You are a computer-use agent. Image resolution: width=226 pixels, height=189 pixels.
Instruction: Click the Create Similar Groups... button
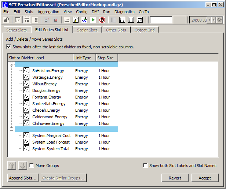click(x=63, y=178)
